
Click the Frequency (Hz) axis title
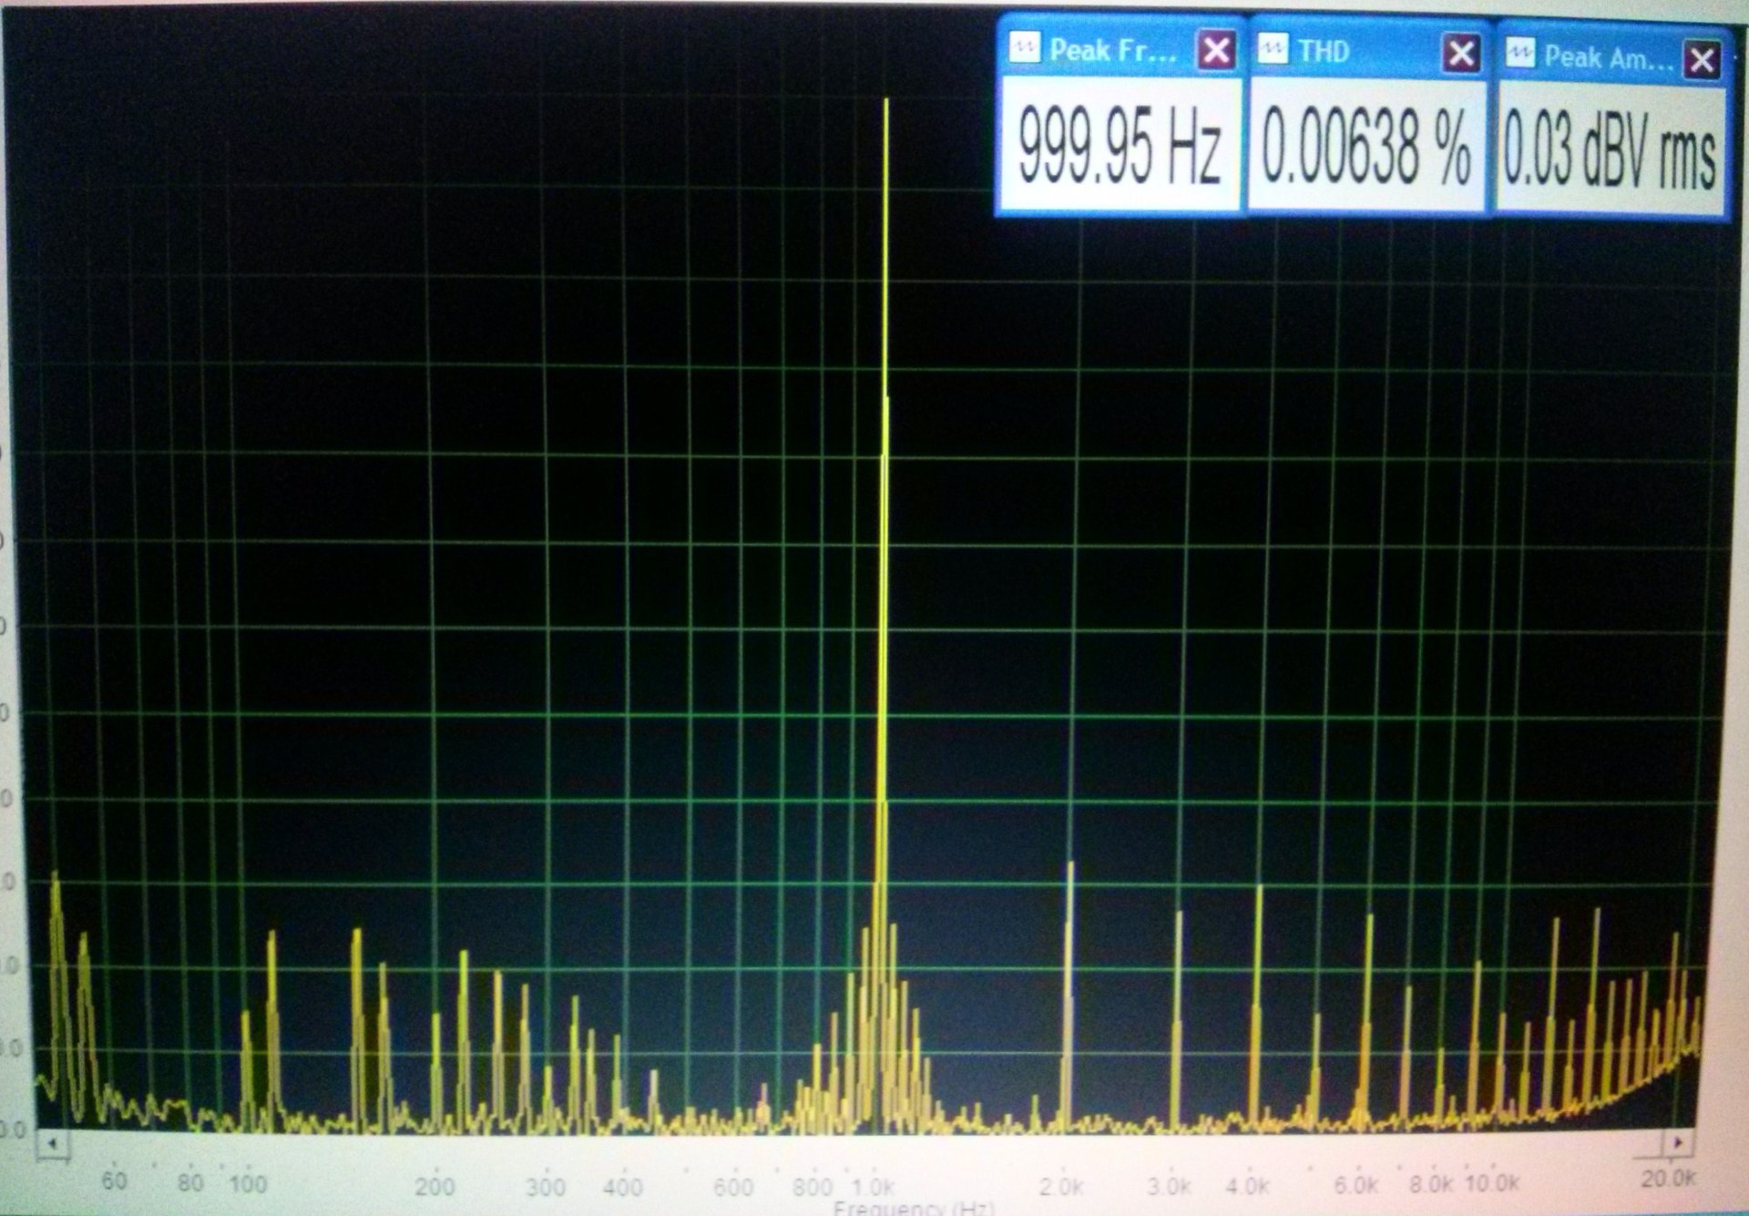click(913, 1208)
